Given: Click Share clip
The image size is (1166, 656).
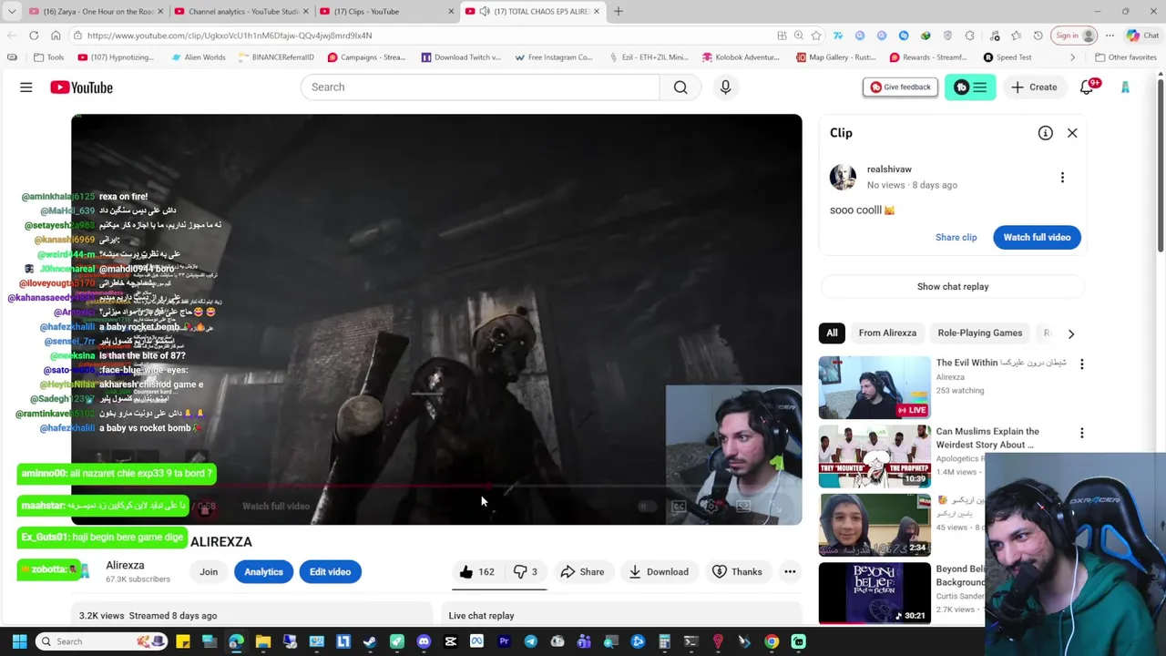Looking at the screenshot, I should [956, 237].
